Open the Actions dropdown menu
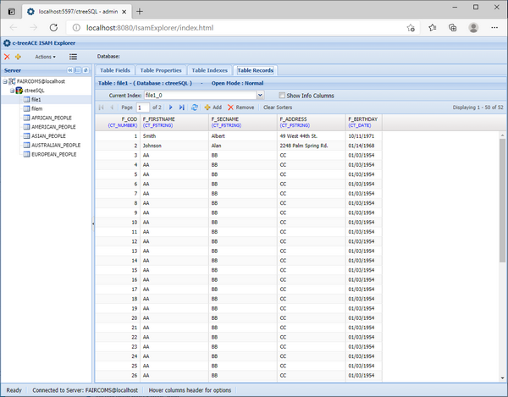Viewport: 508px width, 397px height. point(45,57)
